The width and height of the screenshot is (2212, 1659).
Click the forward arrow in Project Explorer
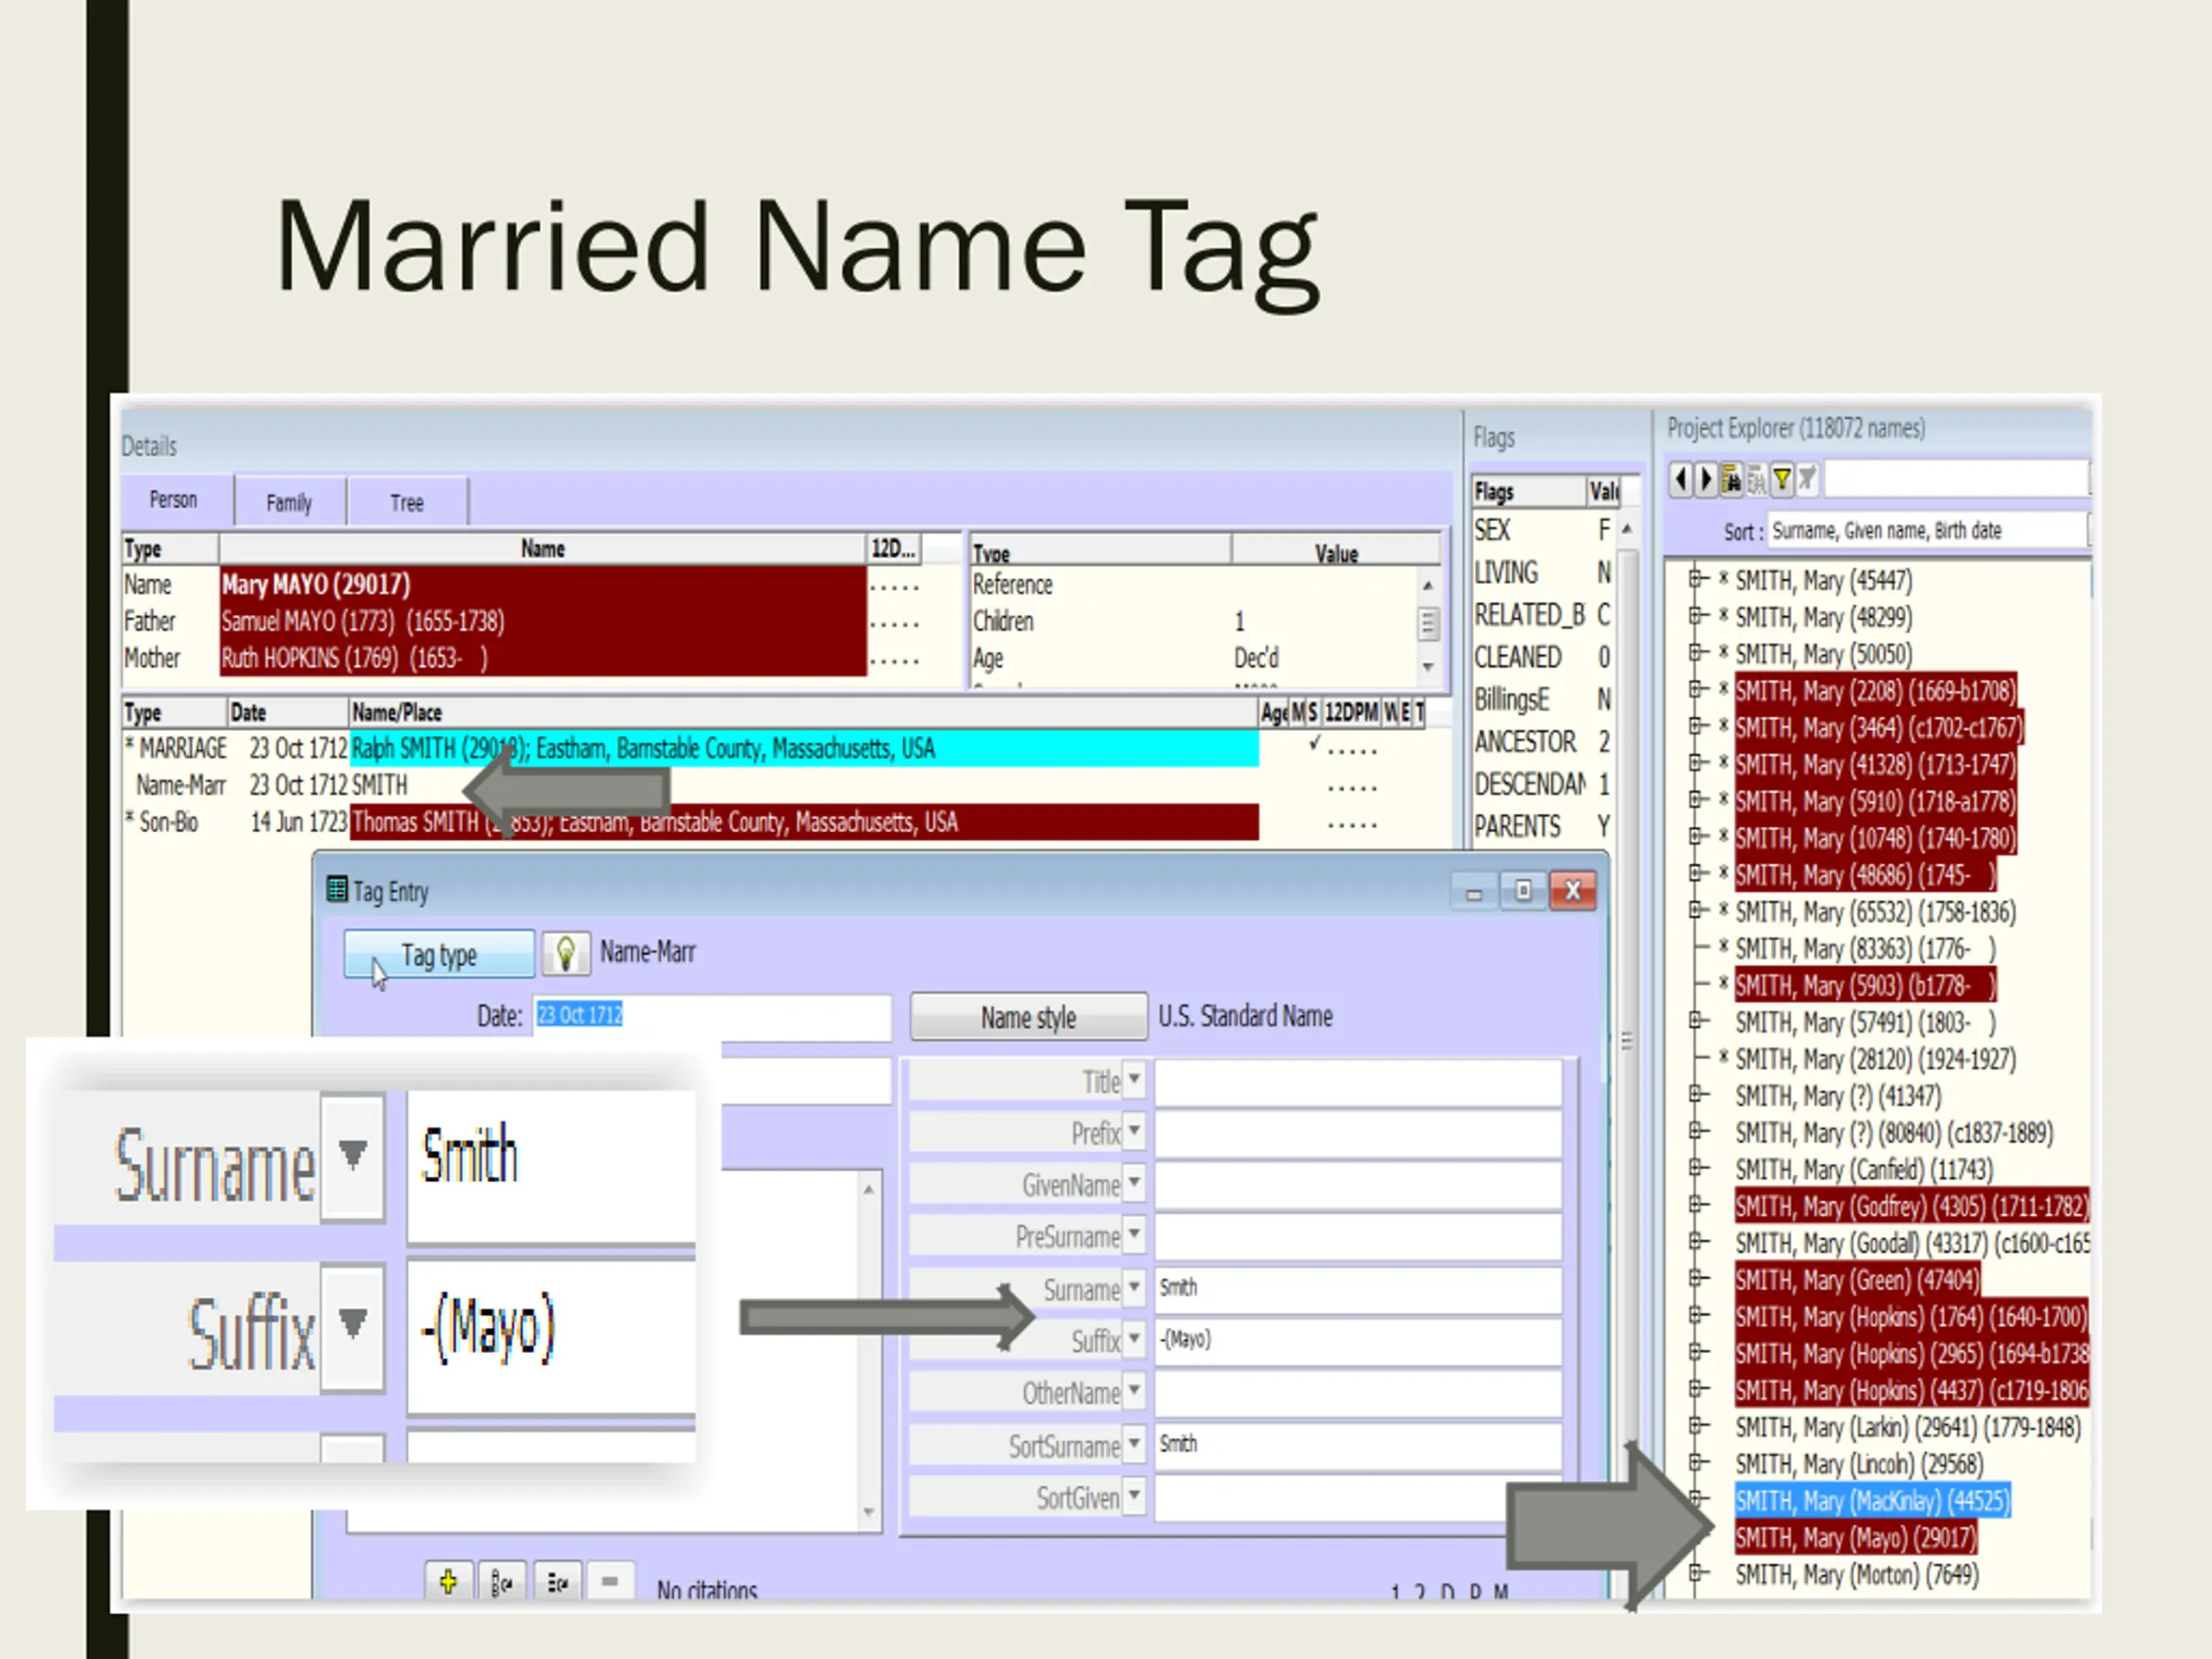[x=1705, y=480]
